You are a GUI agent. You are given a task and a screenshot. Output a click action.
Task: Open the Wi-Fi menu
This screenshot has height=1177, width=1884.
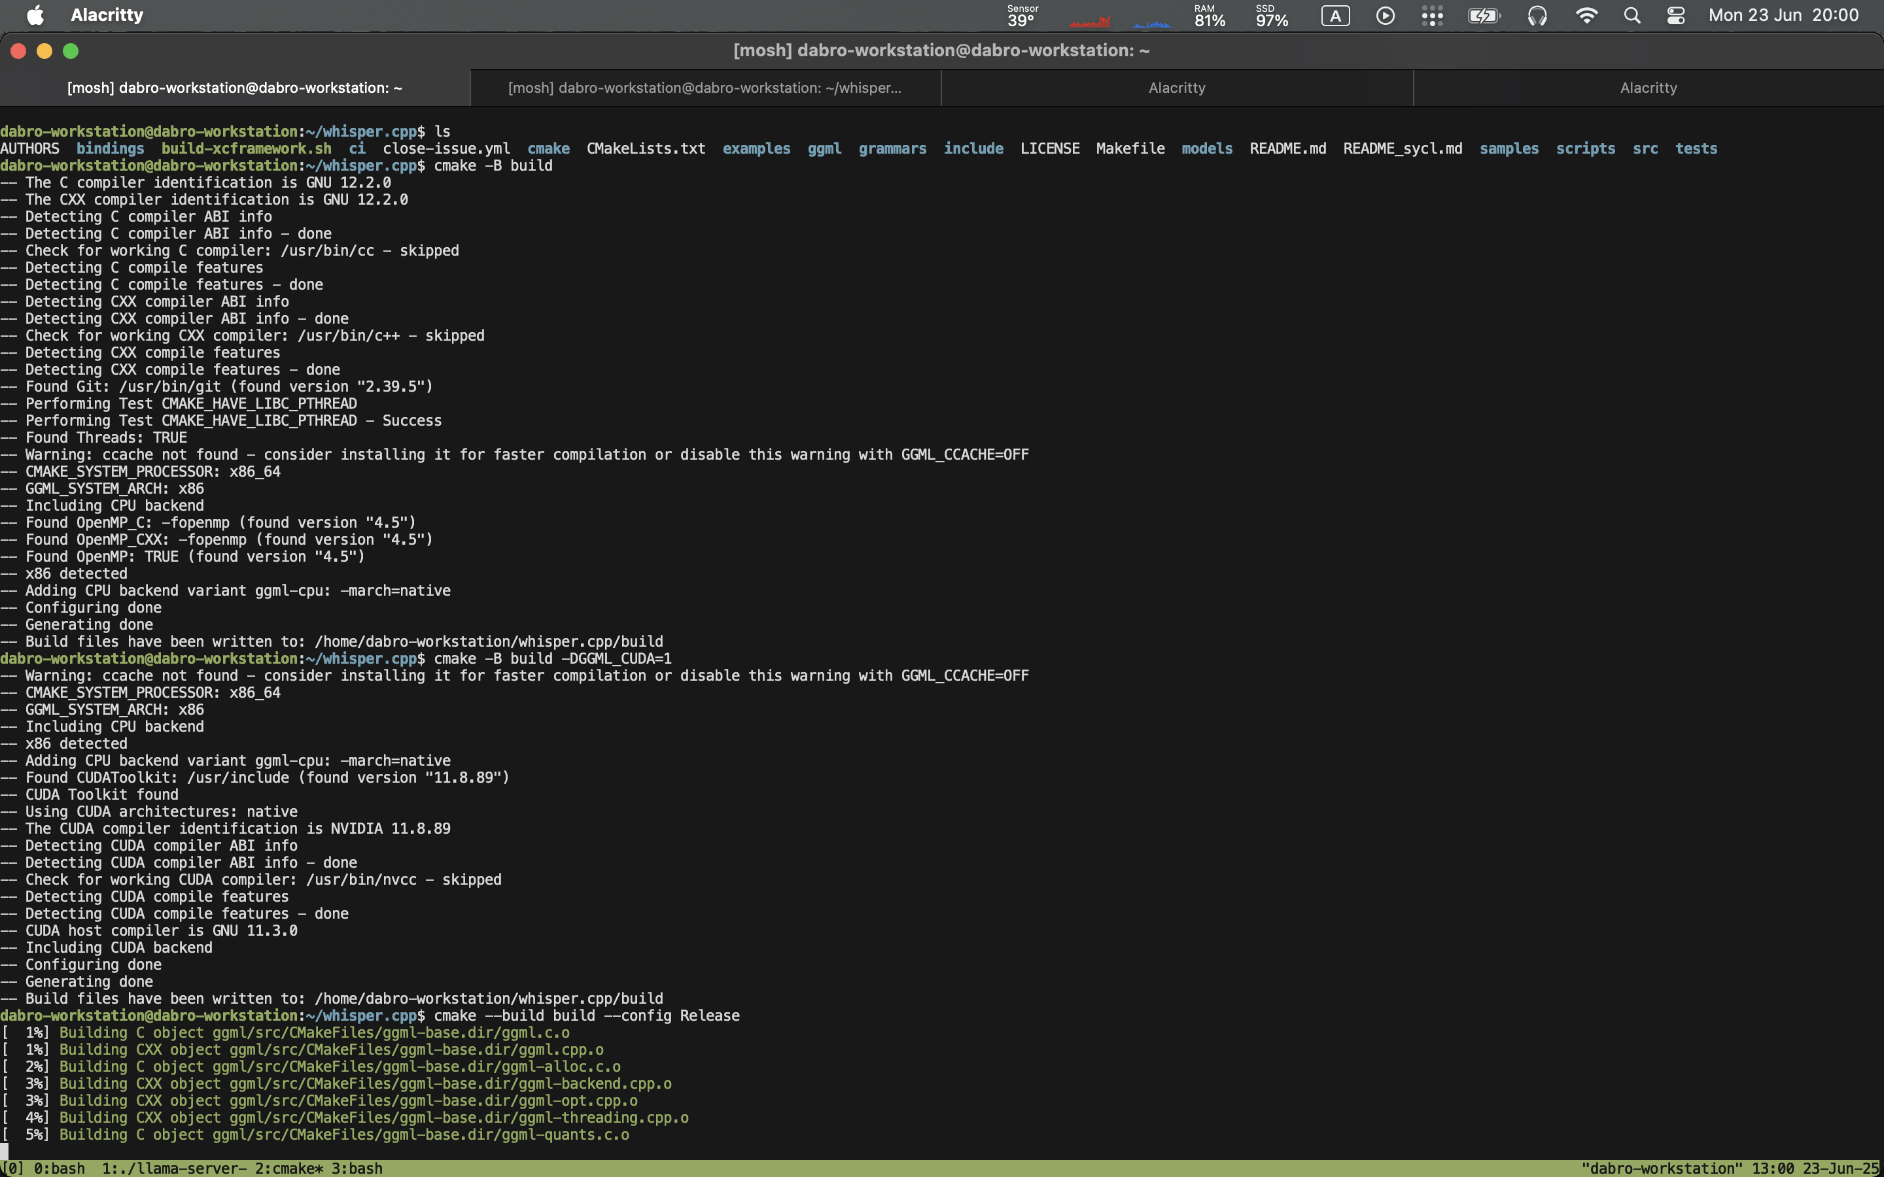tap(1586, 16)
